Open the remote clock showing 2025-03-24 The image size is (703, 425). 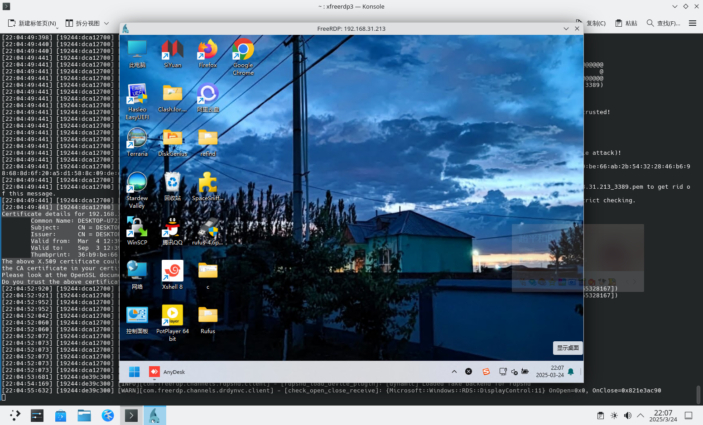550,372
